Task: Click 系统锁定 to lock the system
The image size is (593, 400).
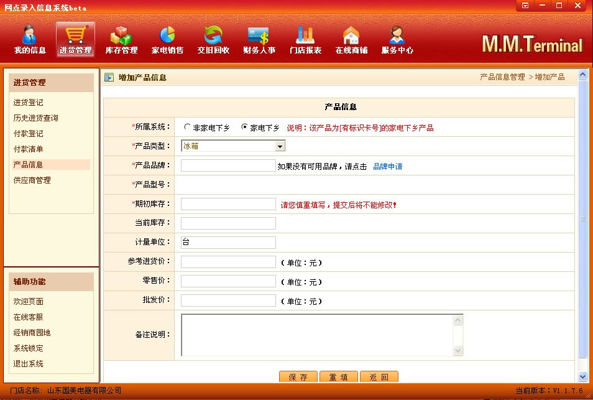Action: (29, 348)
